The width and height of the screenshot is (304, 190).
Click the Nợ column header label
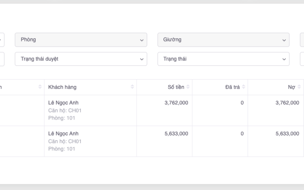coord(292,87)
